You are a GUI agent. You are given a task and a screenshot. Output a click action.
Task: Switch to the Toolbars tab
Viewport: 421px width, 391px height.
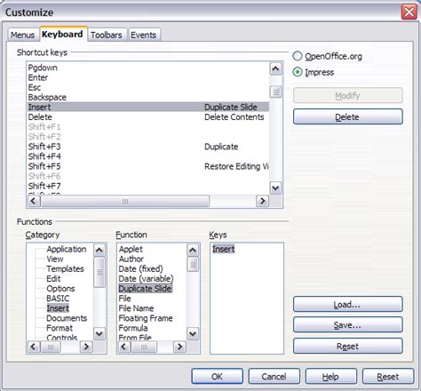[x=107, y=35]
